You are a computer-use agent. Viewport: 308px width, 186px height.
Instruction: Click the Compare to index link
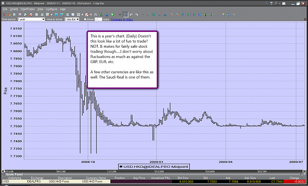click(122, 19)
